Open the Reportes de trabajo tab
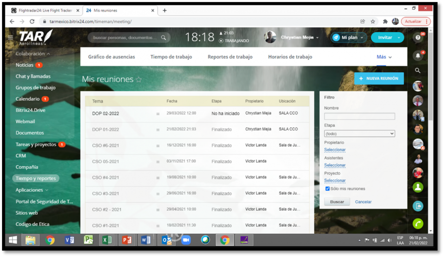This screenshot has height=257, width=444. click(x=230, y=57)
